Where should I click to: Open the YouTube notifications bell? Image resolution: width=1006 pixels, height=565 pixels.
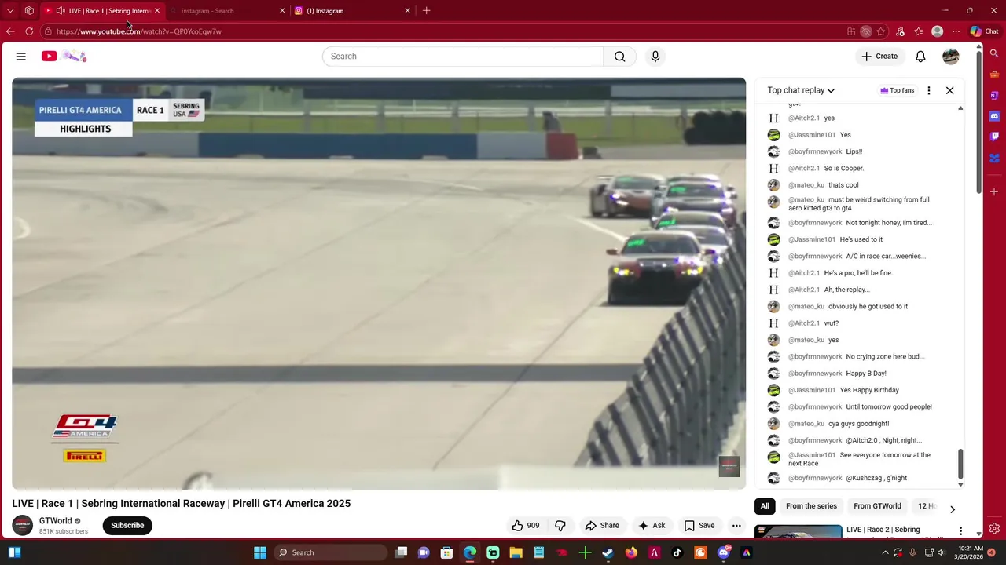pyautogui.click(x=920, y=56)
